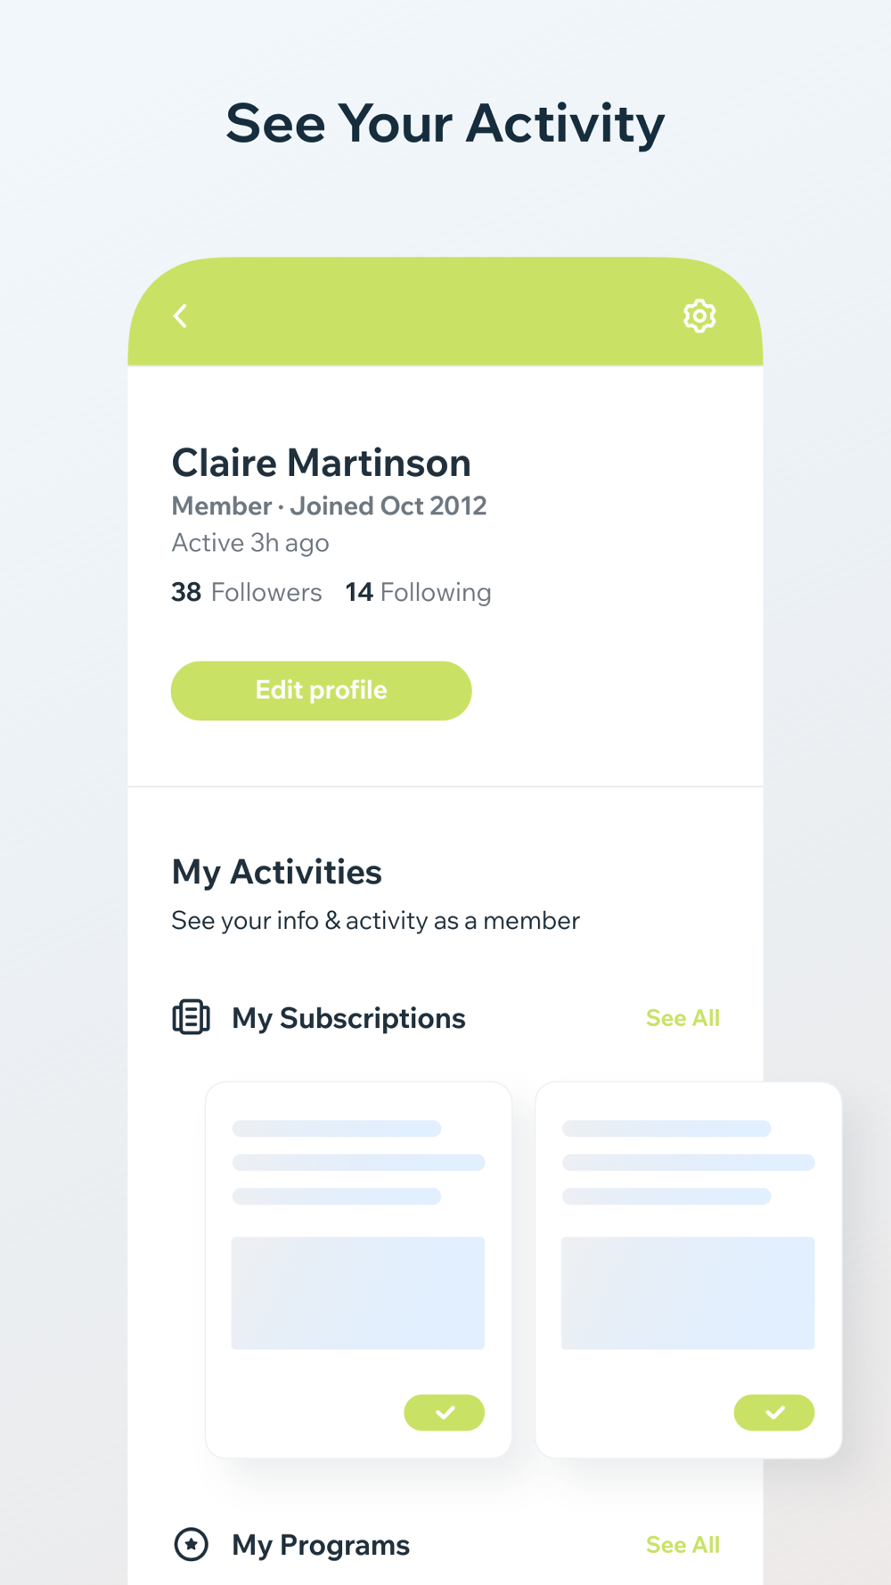Click the Claire Martinson profile name
This screenshot has height=1585, width=891.
(321, 464)
